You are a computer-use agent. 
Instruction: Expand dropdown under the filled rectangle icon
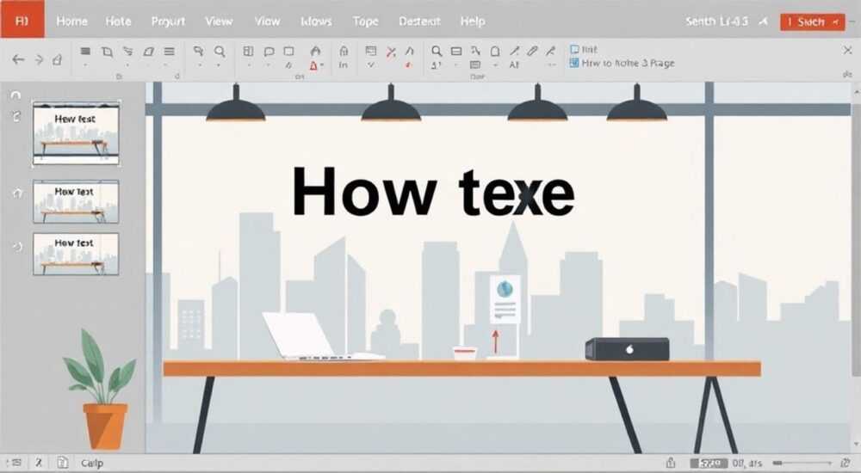pos(85,65)
